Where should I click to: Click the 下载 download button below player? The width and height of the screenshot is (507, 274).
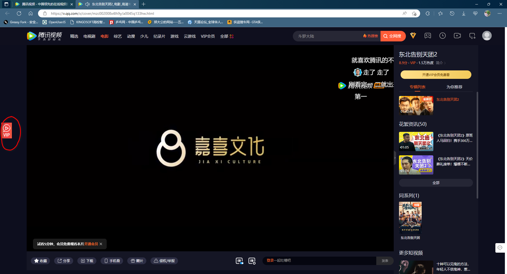pos(87,261)
